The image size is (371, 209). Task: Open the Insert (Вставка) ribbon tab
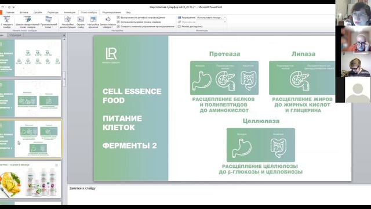(24, 12)
